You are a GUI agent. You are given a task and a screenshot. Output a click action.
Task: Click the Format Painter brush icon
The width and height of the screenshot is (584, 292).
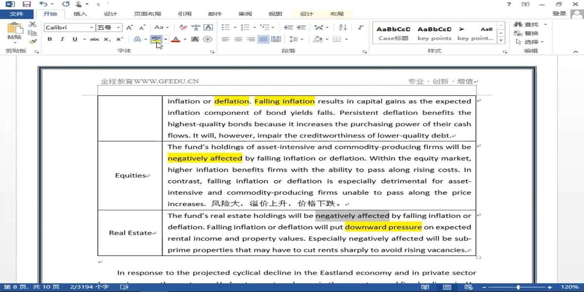33,42
